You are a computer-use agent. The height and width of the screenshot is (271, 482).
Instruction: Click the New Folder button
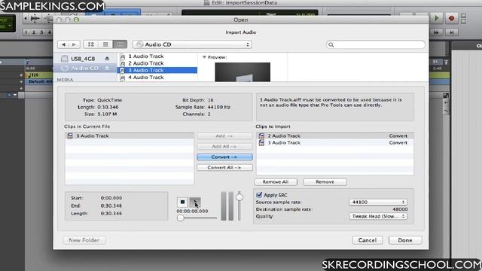[84, 240]
